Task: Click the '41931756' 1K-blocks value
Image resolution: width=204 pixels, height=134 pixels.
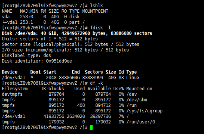Action: (54, 116)
